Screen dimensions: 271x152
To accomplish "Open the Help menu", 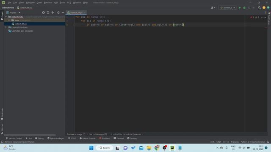I will [x=86, y=3].
